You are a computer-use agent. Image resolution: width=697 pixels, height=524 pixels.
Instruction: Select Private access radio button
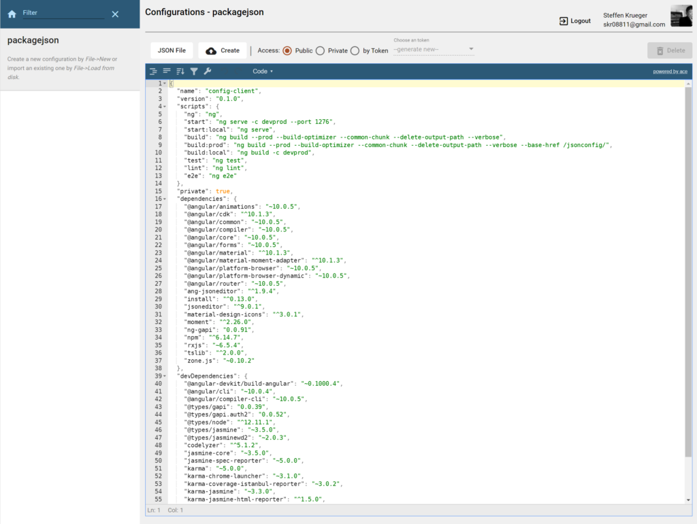(320, 50)
